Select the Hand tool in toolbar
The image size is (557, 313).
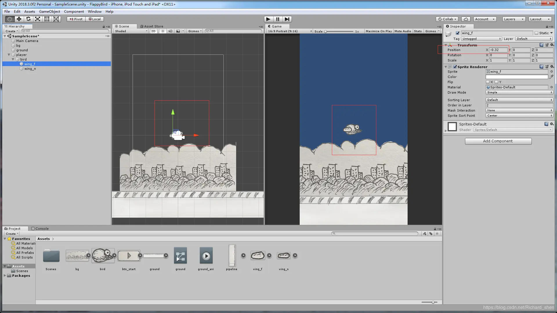coord(10,19)
